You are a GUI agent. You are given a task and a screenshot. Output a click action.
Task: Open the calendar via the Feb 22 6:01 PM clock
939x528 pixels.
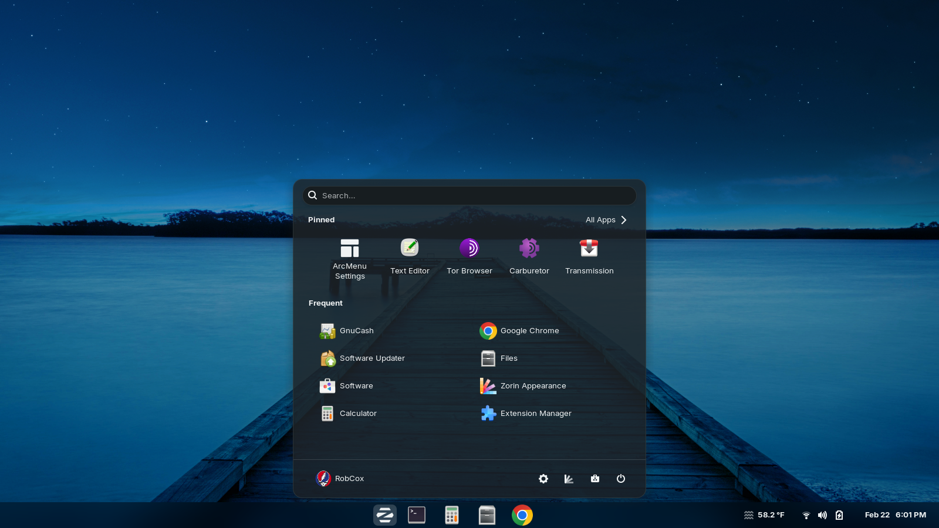coord(896,515)
